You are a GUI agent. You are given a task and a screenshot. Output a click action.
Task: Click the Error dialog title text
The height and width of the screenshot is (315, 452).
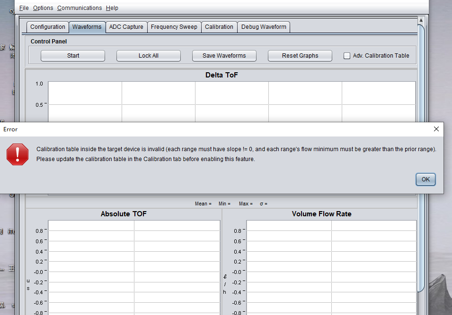[10, 129]
